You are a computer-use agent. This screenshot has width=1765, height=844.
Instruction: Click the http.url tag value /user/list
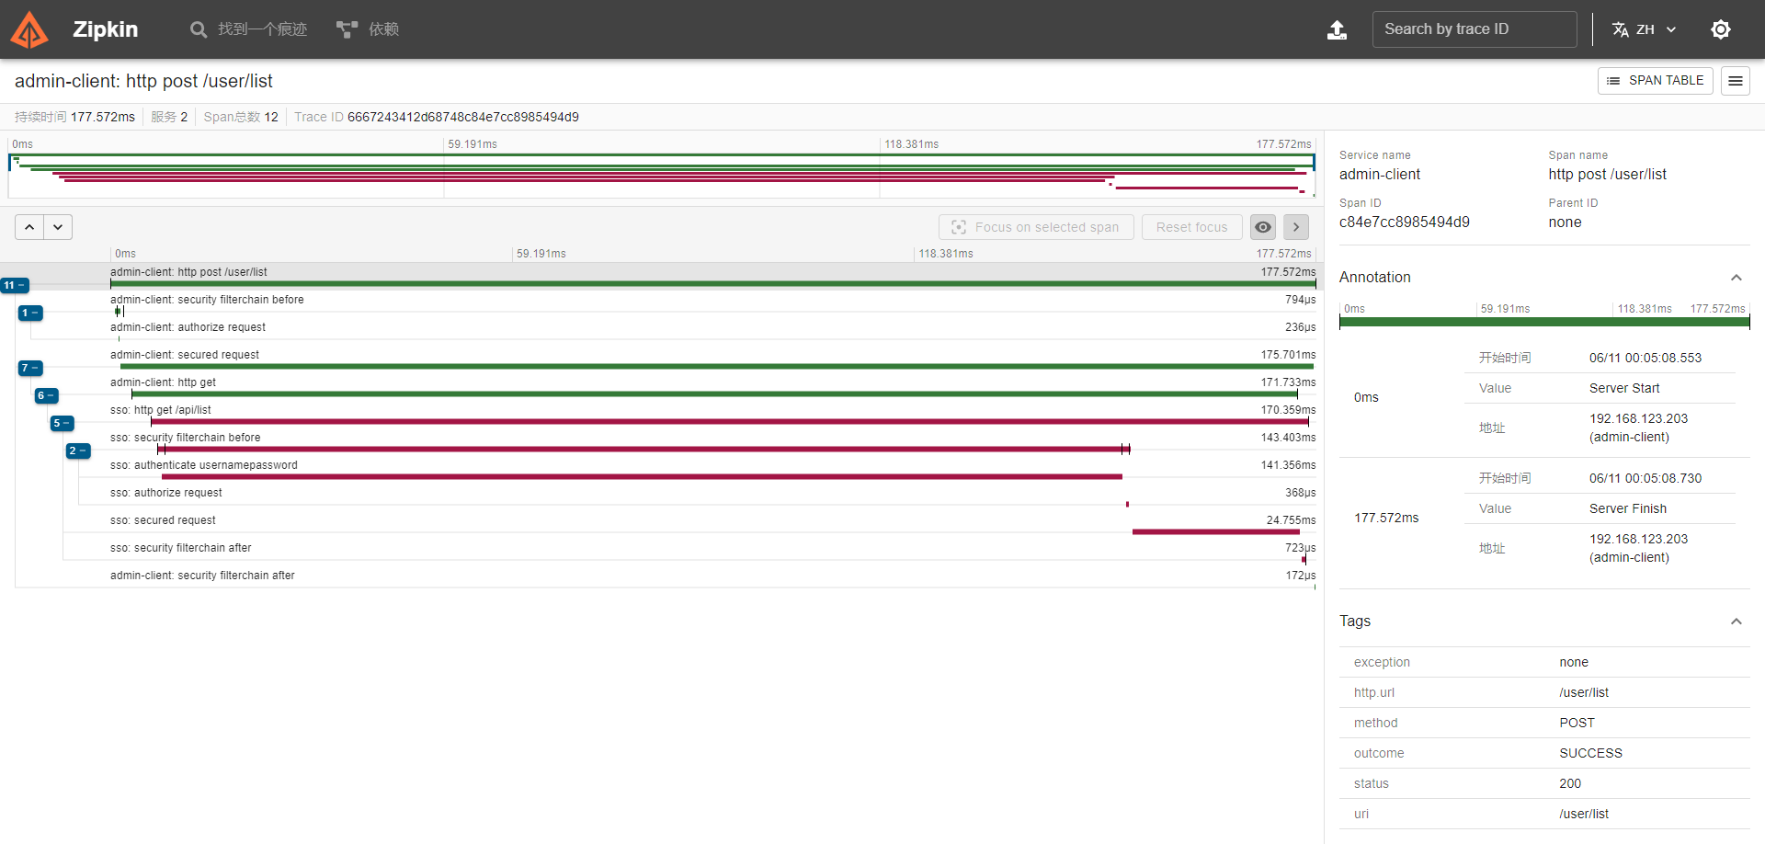pyautogui.click(x=1584, y=692)
